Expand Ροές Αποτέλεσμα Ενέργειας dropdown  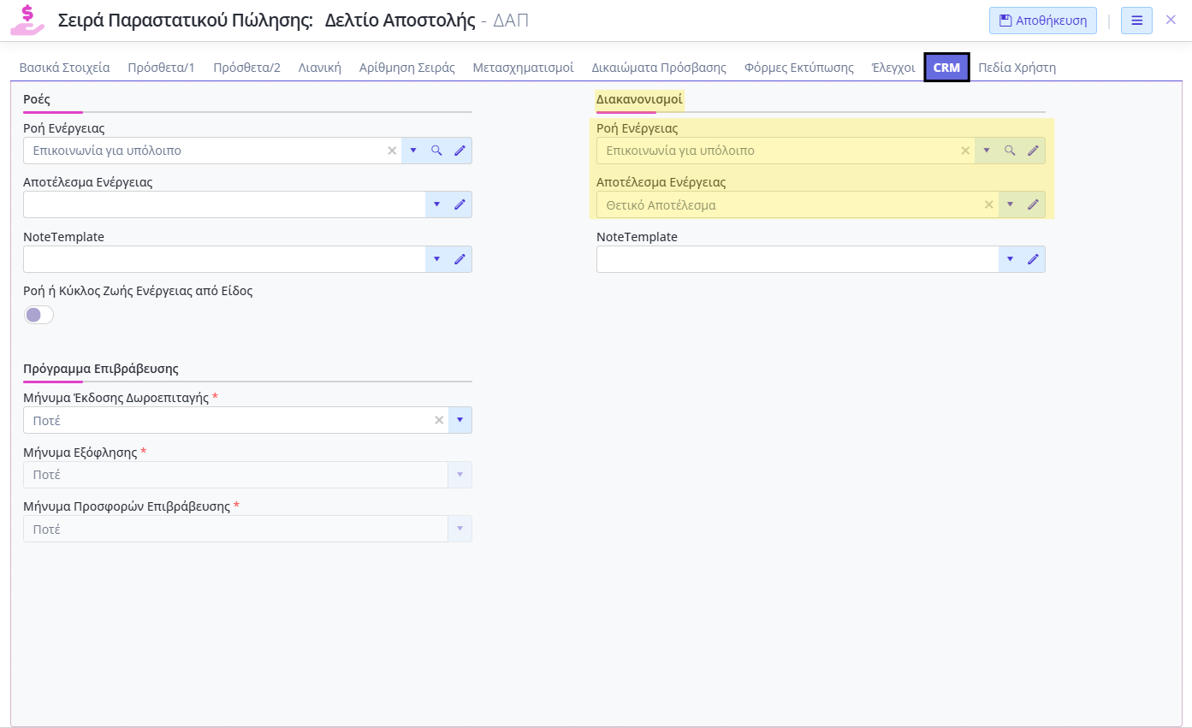click(x=436, y=204)
